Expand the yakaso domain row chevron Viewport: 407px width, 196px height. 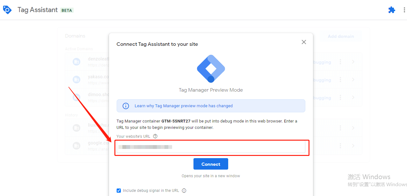353,80
